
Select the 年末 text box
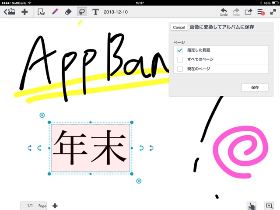click(x=91, y=148)
